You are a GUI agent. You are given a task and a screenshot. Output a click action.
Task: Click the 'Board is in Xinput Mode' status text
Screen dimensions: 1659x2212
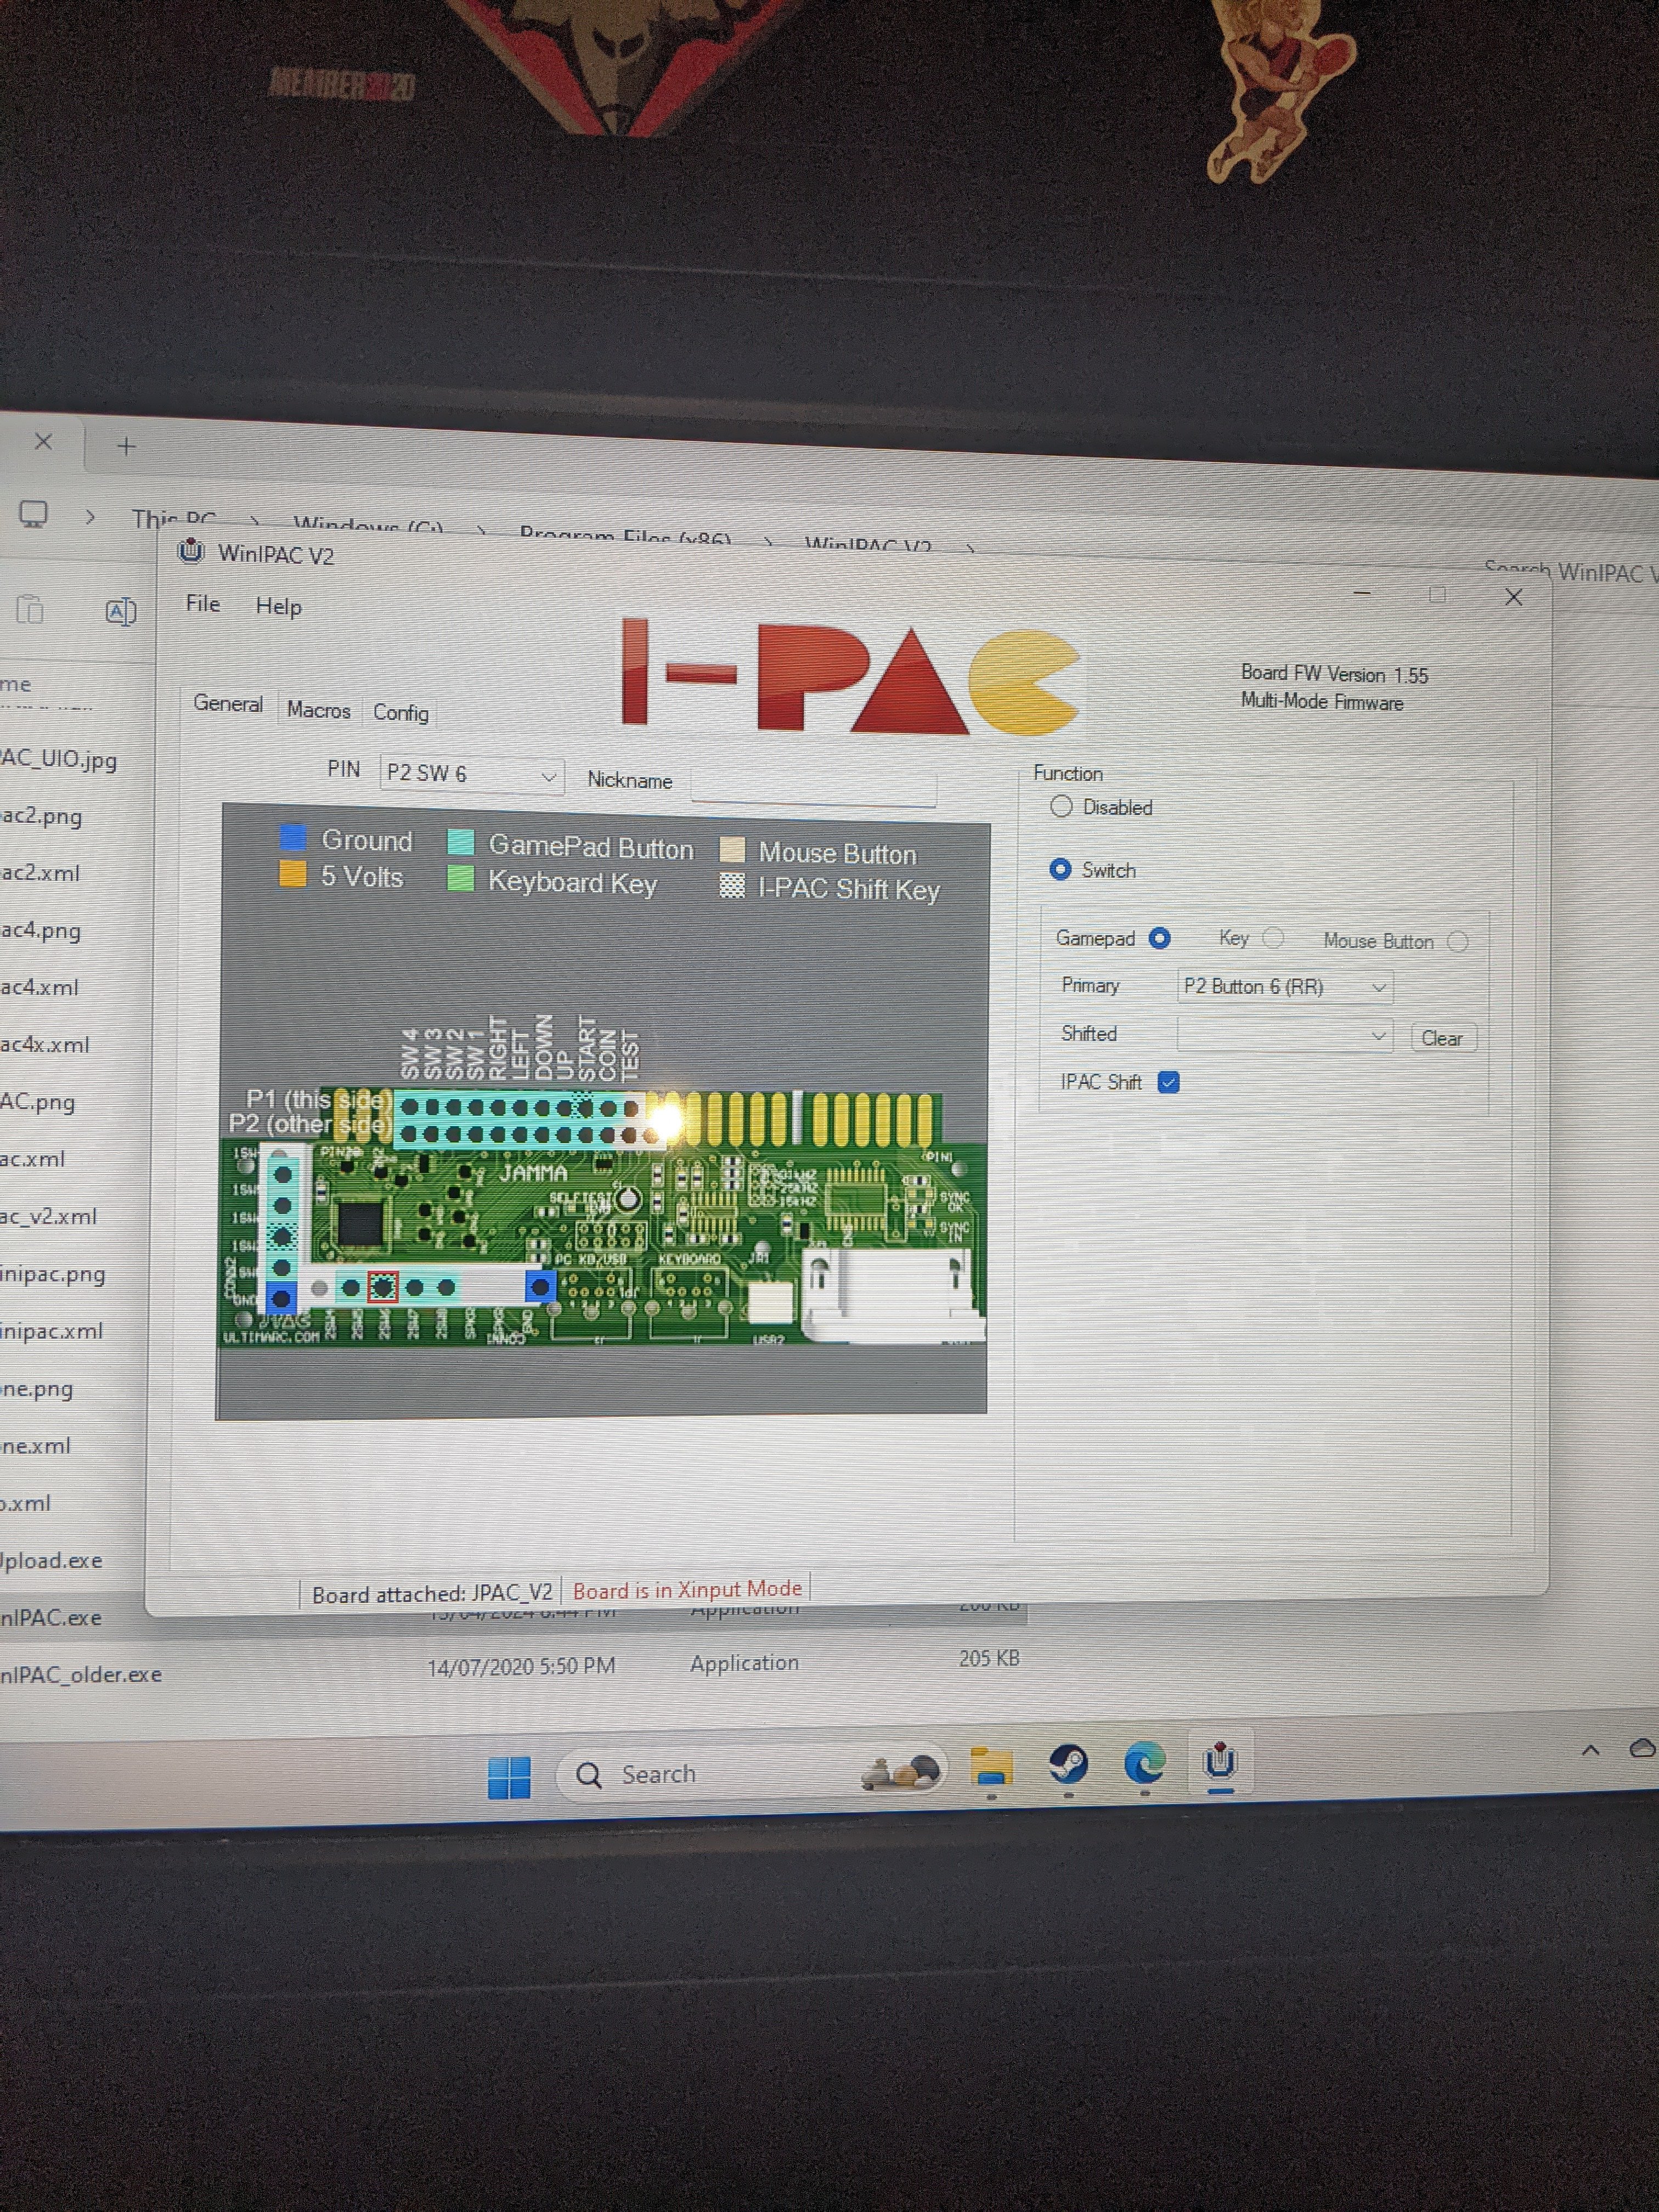(x=687, y=1589)
